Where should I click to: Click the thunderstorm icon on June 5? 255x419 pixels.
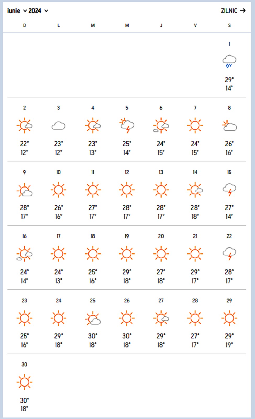click(x=127, y=126)
